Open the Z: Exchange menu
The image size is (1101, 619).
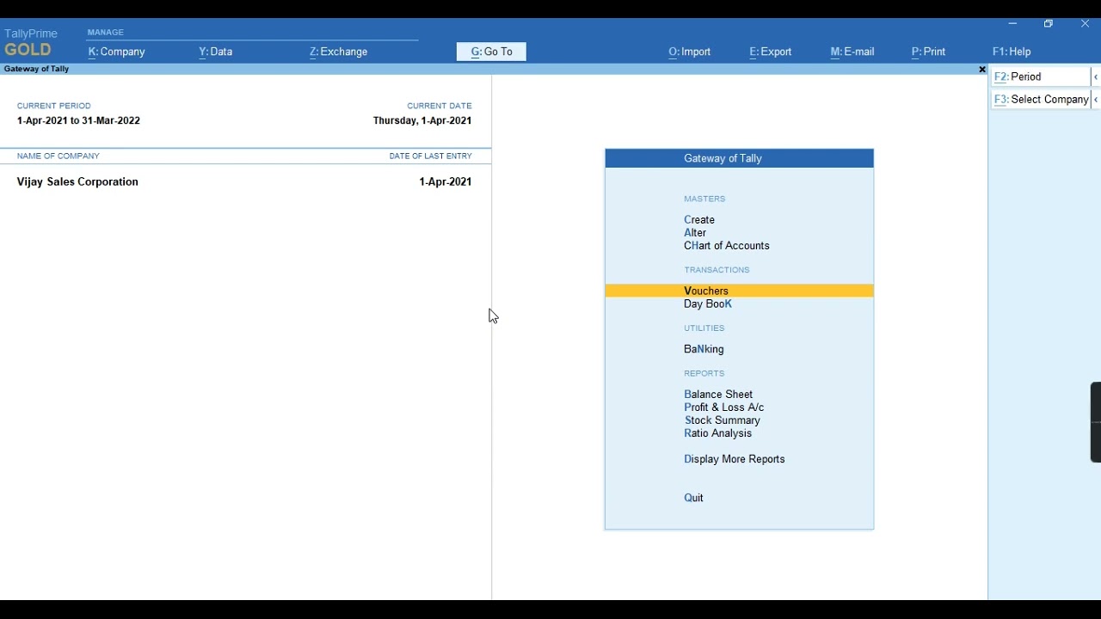pos(339,52)
